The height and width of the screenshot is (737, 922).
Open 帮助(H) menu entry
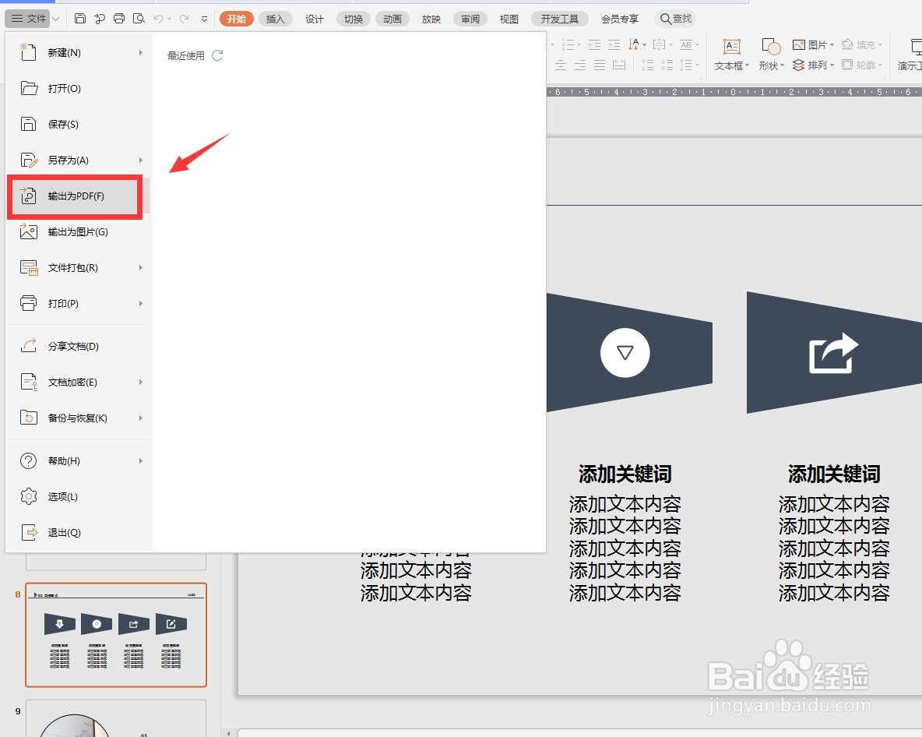tap(78, 460)
